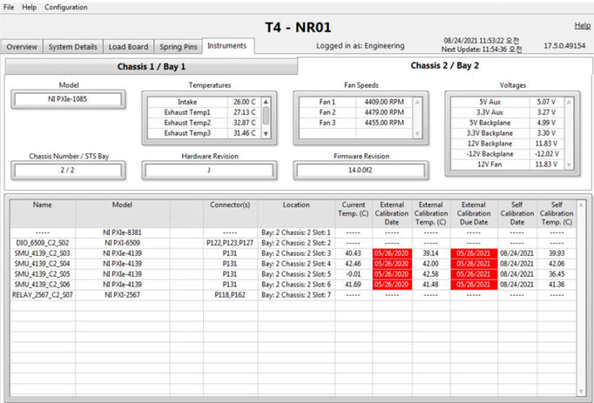The width and height of the screenshot is (594, 403).
Task: Click the Current Temp. (C) column header
Action: click(354, 213)
